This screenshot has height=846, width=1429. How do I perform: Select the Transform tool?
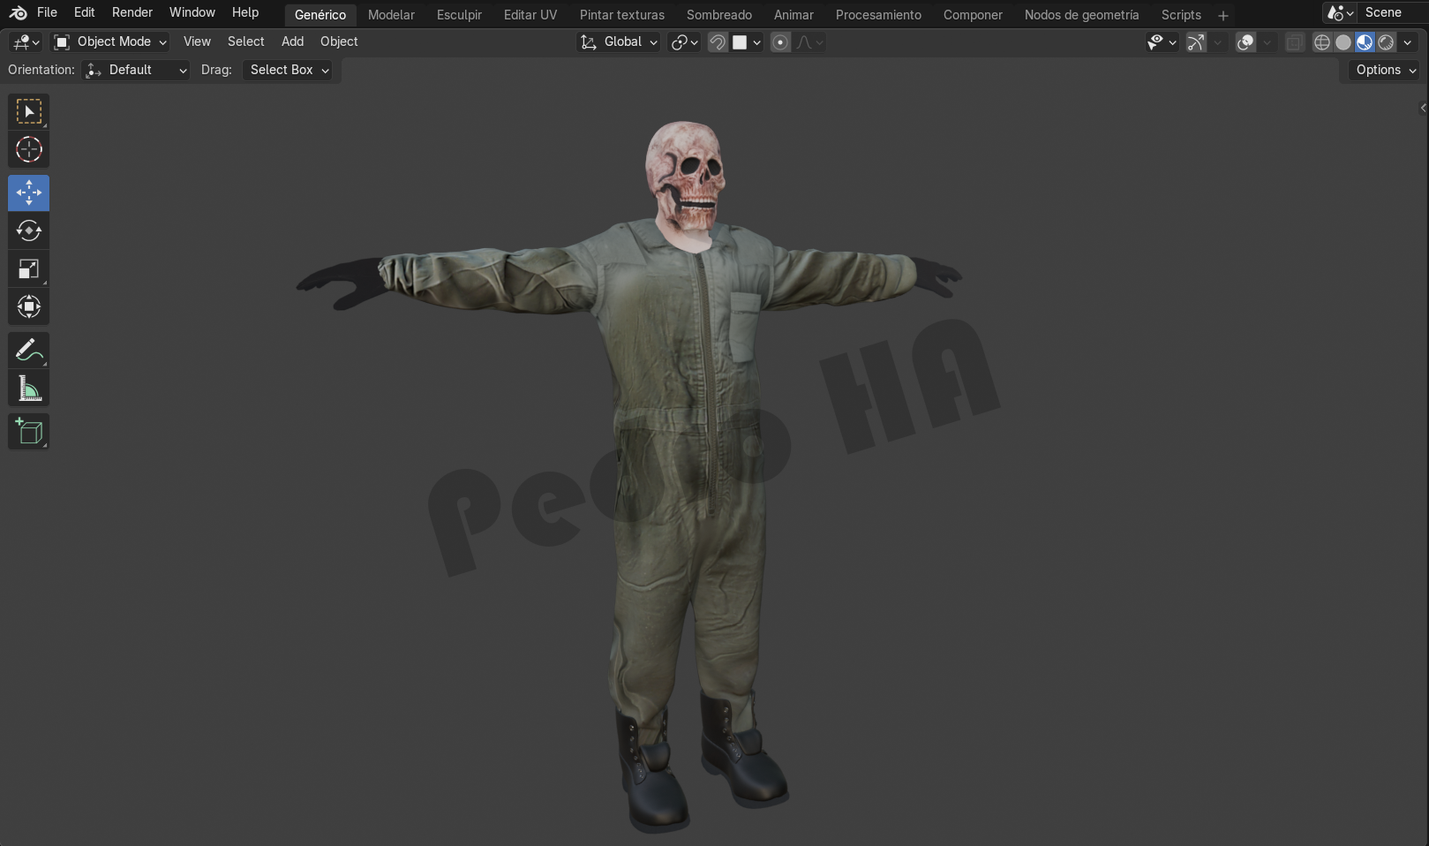tap(28, 307)
